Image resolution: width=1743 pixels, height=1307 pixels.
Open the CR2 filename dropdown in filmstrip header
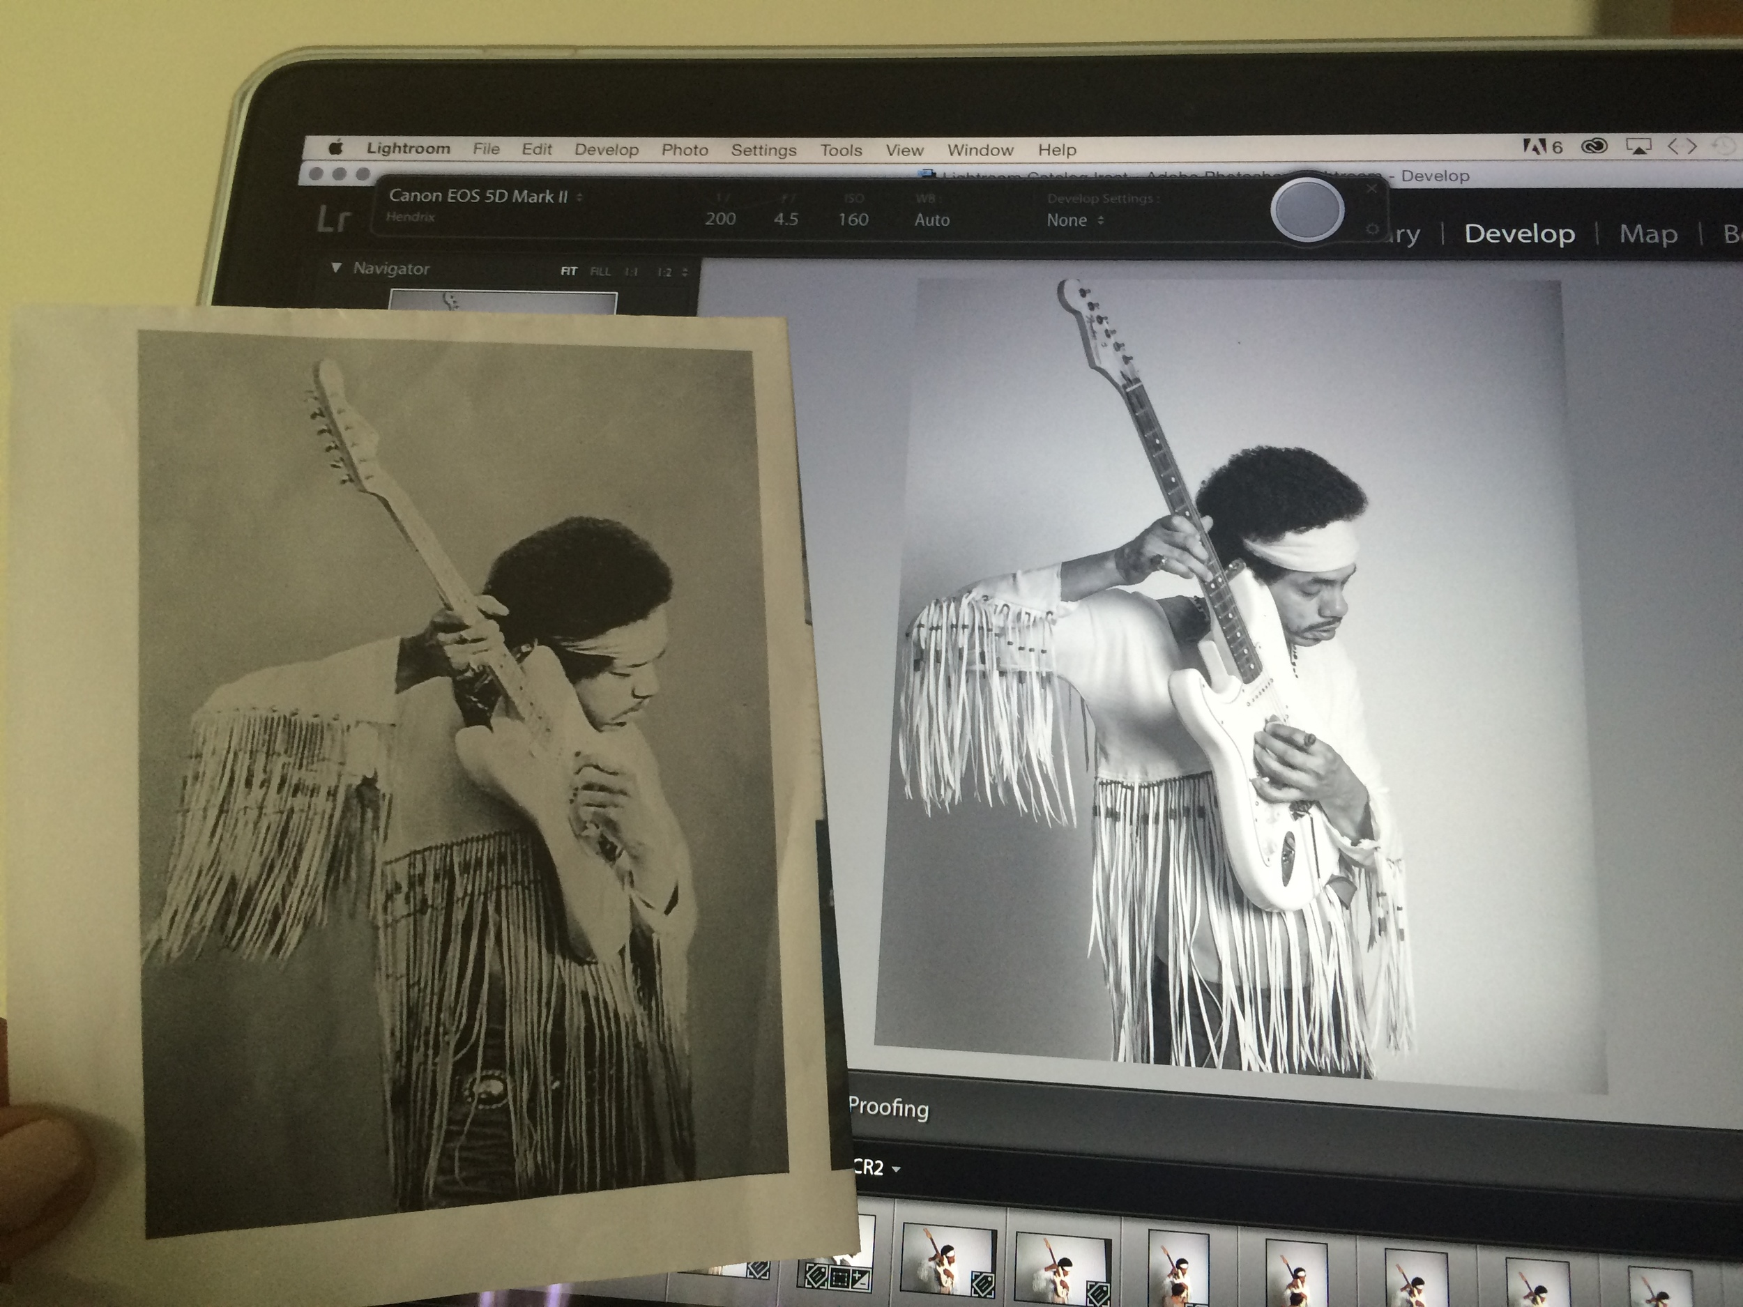[x=876, y=1168]
